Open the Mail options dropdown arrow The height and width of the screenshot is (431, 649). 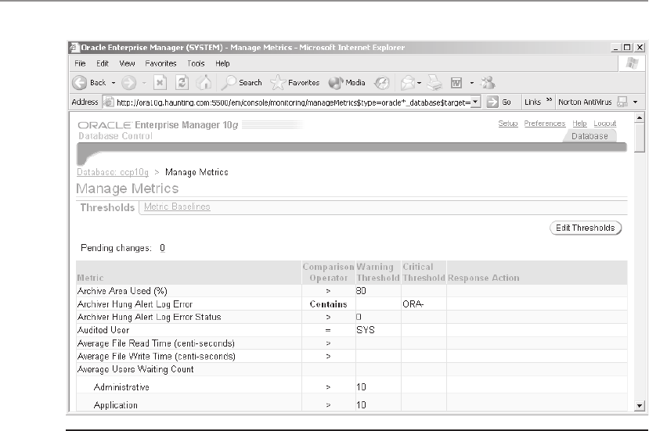420,83
